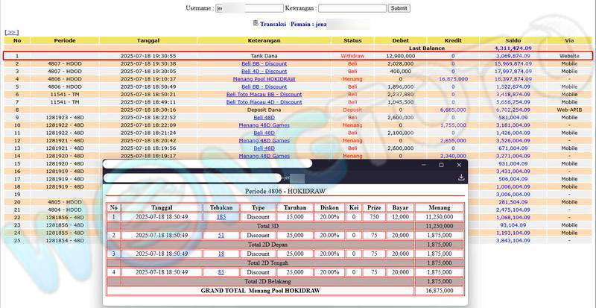Open Menang 48D Games link in row 10
This screenshot has height=308, width=596.
click(x=264, y=125)
